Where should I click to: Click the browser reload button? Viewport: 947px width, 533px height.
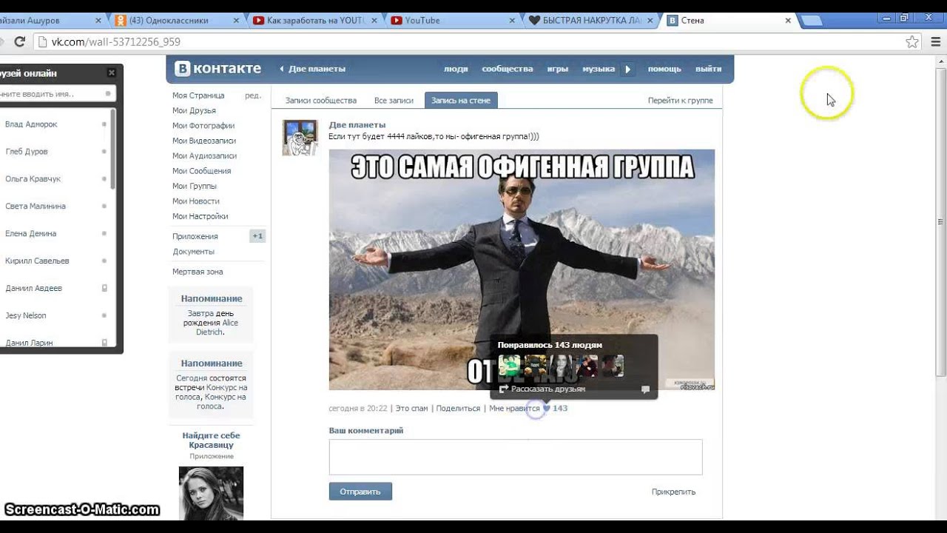pyautogui.click(x=20, y=42)
